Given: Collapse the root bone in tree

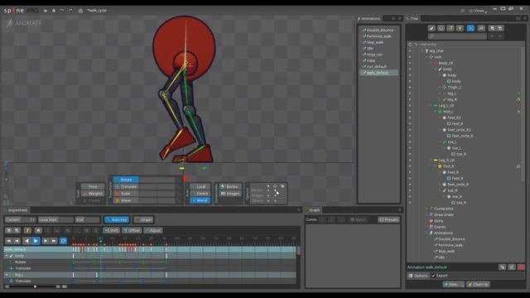Looking at the screenshot, I should (426, 57).
